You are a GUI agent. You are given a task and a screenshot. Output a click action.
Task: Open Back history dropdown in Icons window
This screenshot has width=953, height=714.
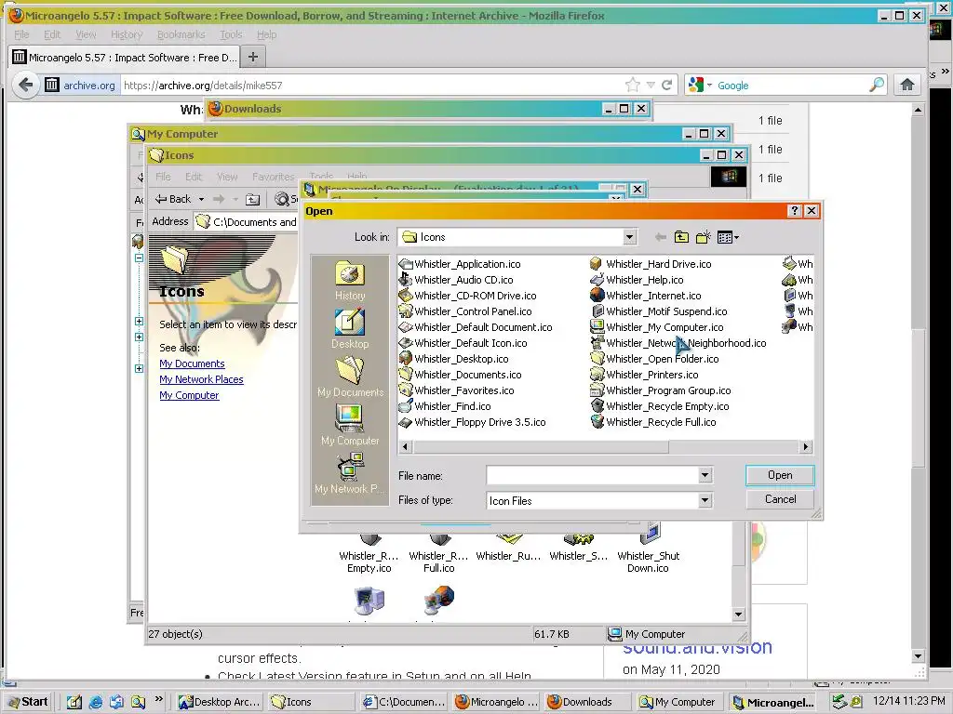[x=201, y=199]
